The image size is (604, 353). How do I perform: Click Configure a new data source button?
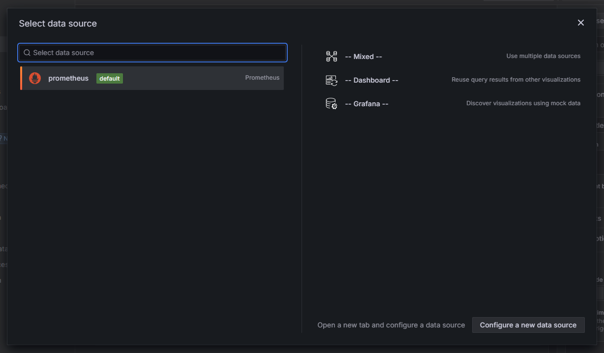click(528, 325)
